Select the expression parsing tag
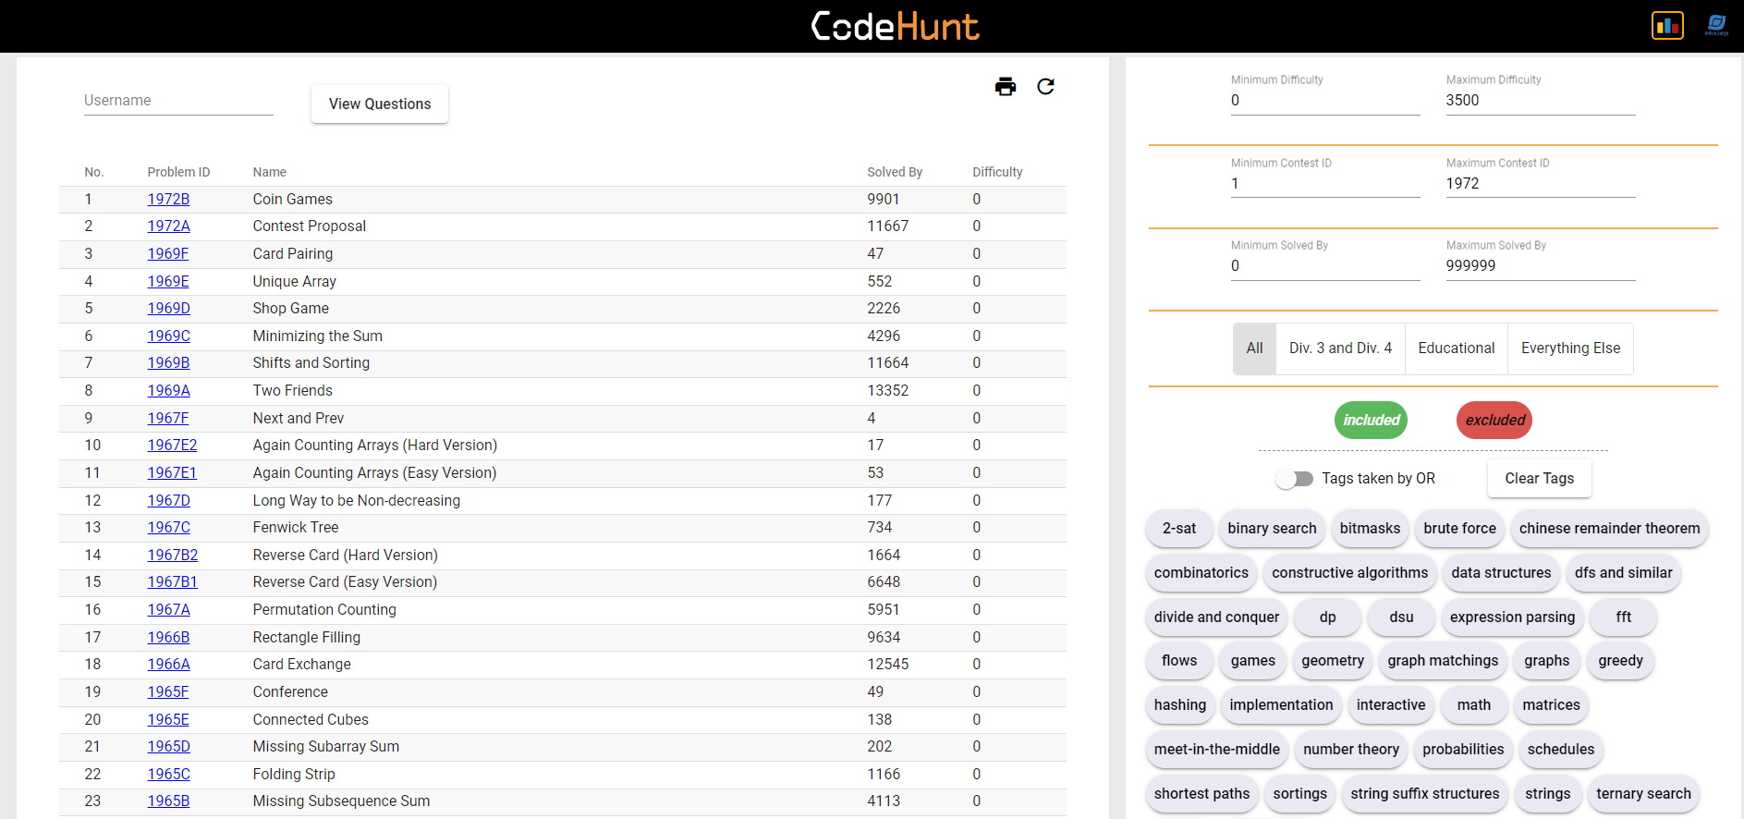The image size is (1744, 819). tap(1512, 617)
